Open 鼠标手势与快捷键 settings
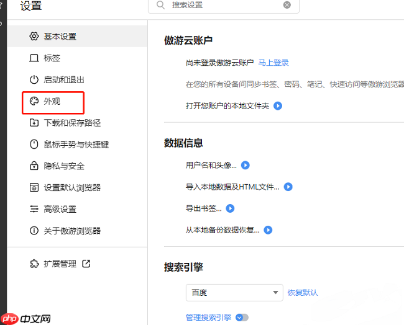This screenshot has width=404, height=325. point(77,145)
